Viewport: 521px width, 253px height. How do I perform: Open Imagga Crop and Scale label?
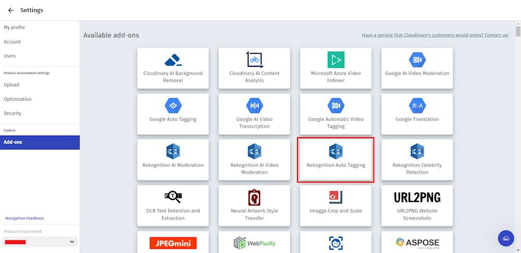point(336,211)
